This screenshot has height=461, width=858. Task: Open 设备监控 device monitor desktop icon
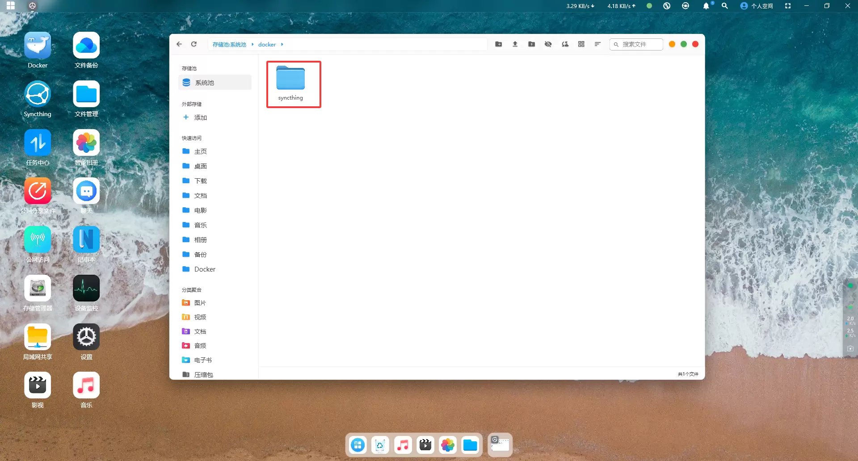(86, 289)
